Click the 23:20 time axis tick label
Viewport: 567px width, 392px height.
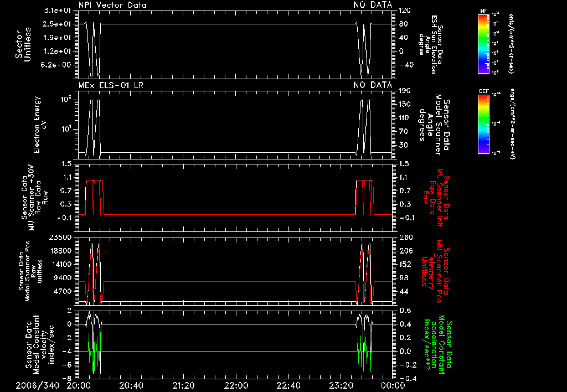coord(341,385)
